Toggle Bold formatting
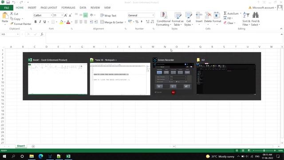 [35, 22]
